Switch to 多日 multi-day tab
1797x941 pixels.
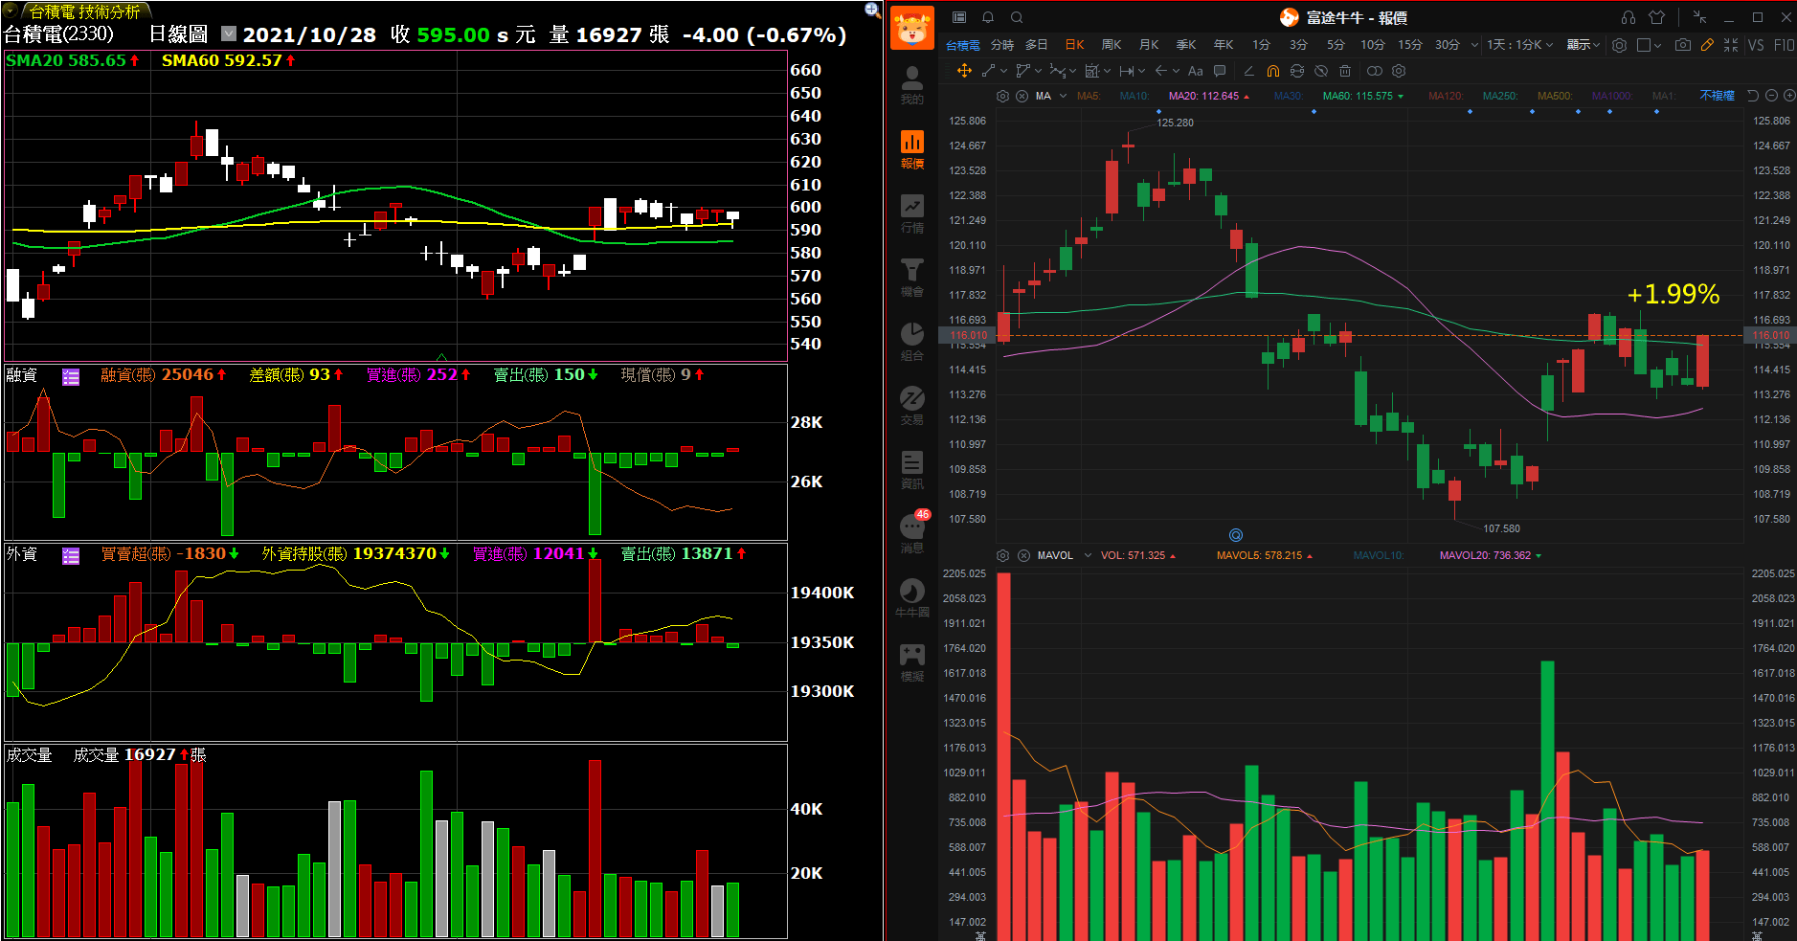click(x=1036, y=45)
